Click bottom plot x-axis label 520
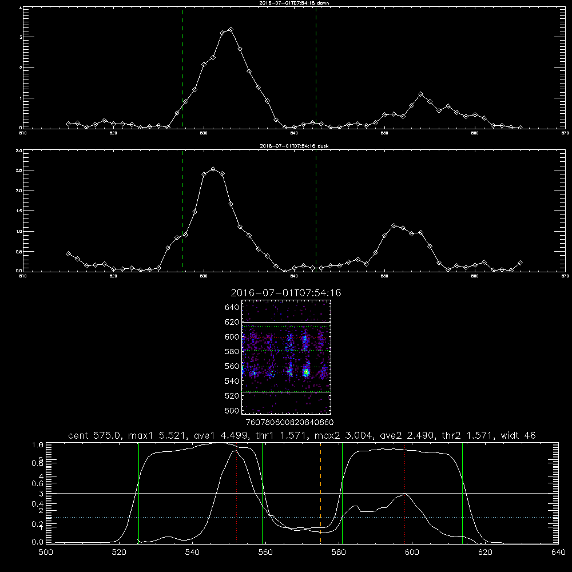Viewport: 572px width, 572px height. [119, 553]
